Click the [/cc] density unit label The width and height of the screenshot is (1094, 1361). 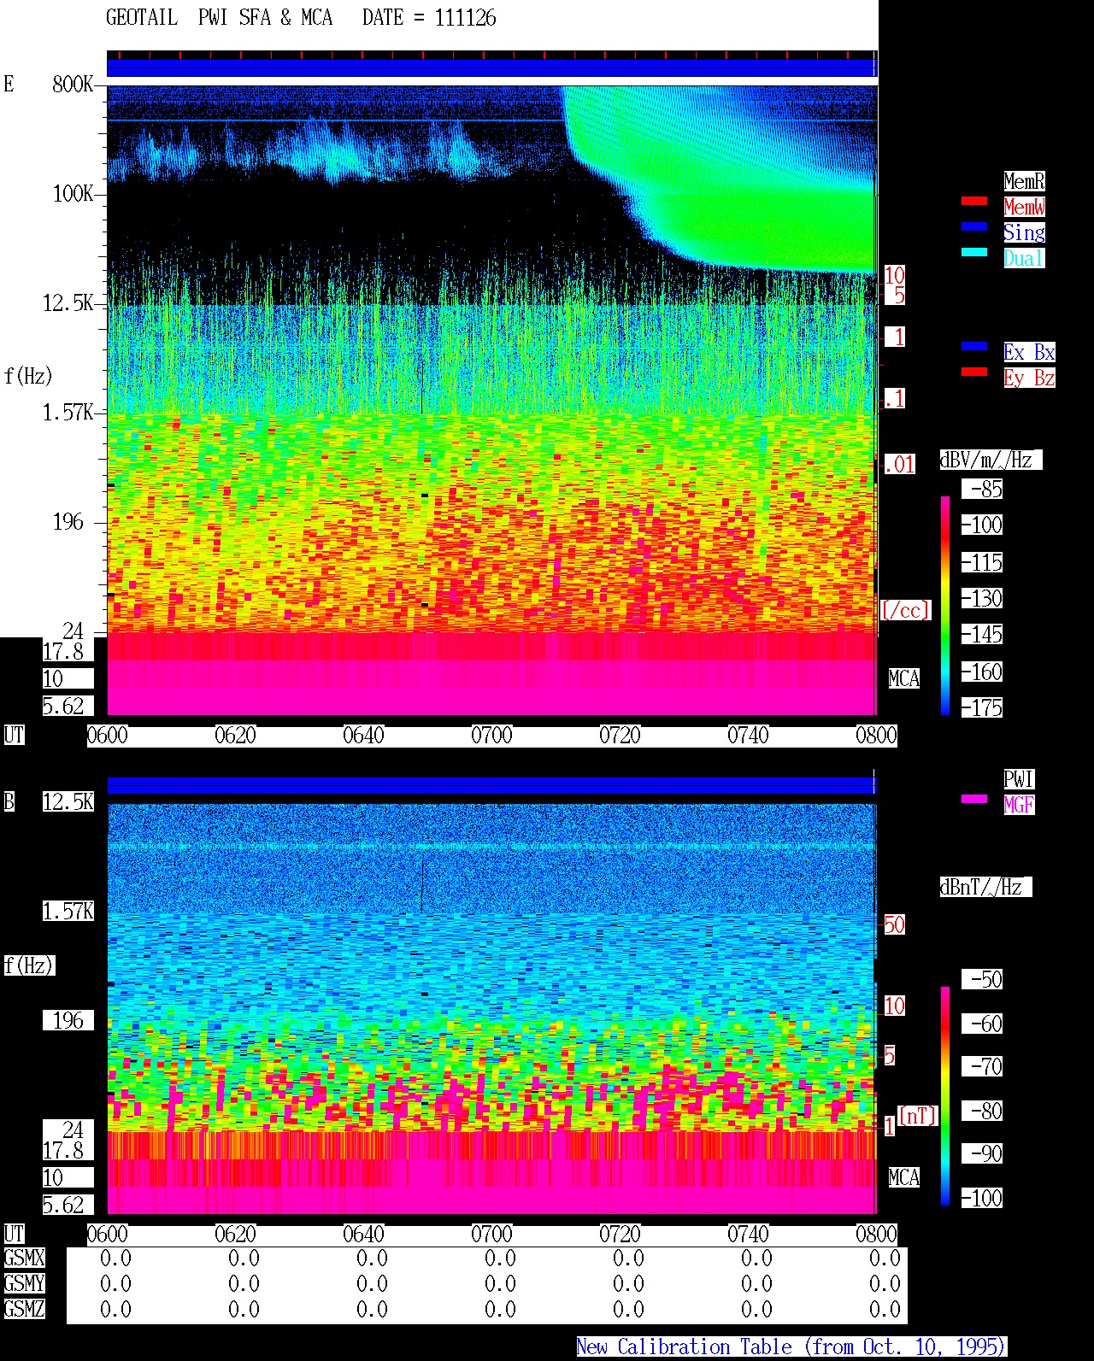[x=905, y=610]
